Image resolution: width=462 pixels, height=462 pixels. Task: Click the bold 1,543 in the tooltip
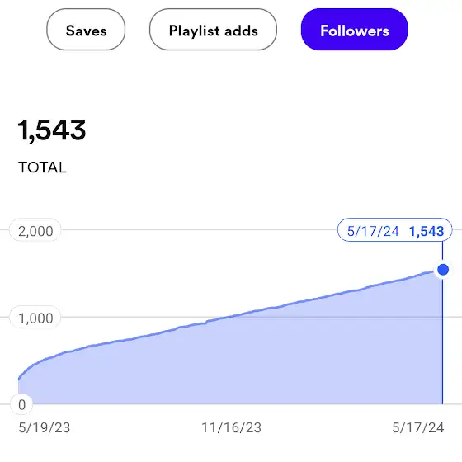(427, 231)
